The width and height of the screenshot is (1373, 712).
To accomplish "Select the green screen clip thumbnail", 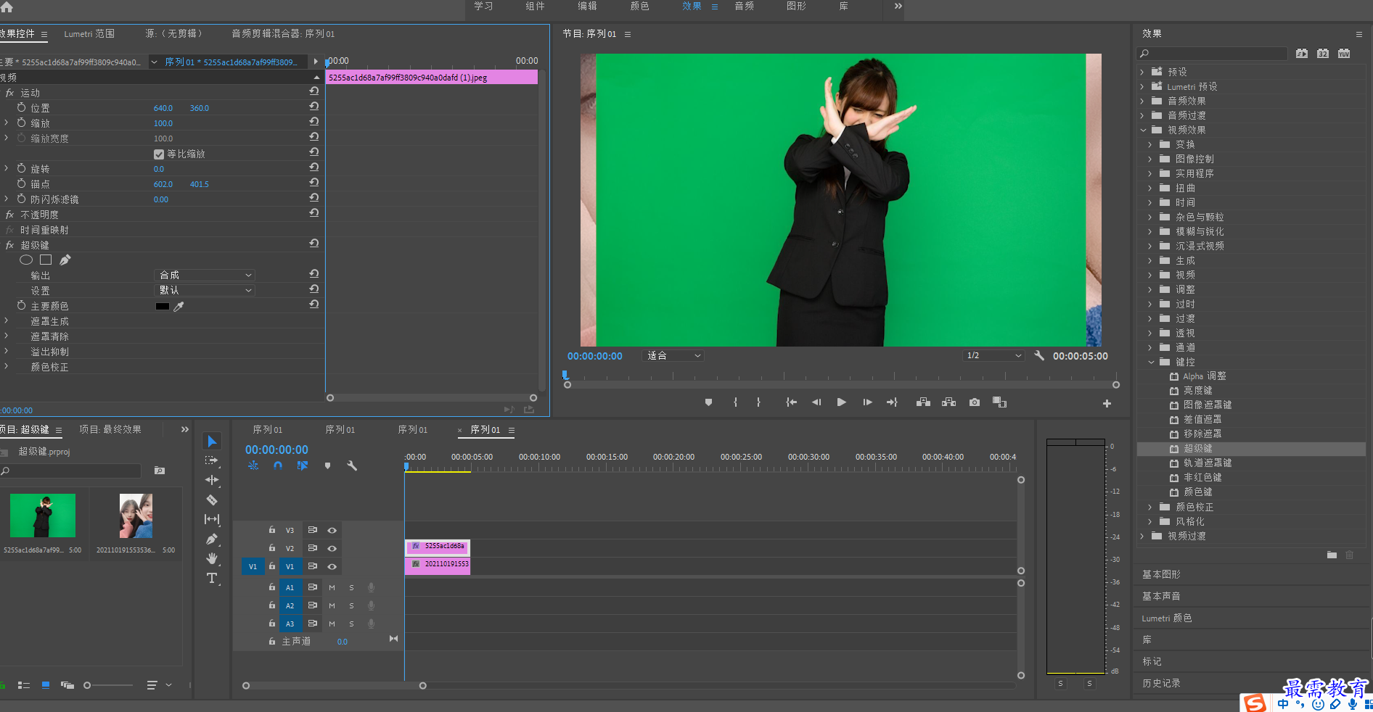I will point(43,516).
